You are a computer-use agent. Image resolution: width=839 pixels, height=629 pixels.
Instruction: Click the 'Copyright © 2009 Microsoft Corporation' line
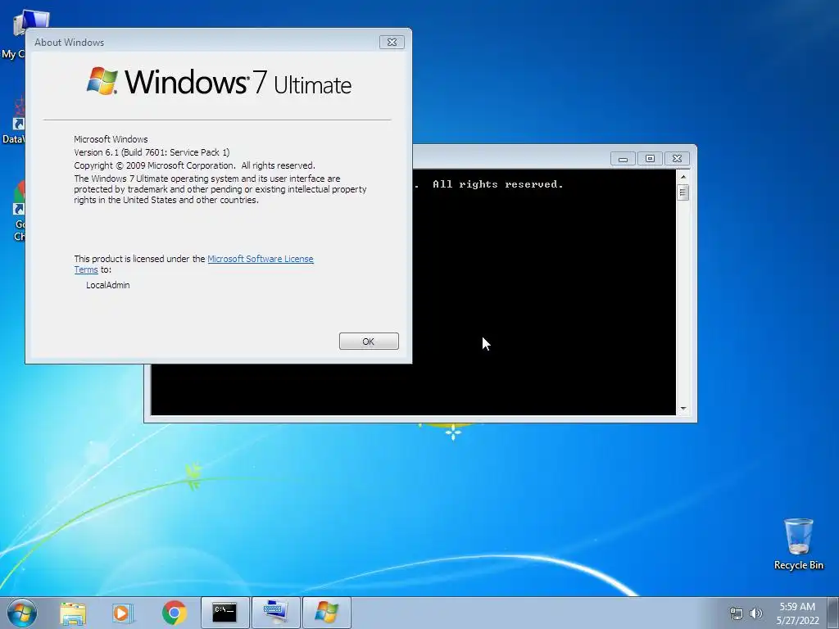[194, 165]
